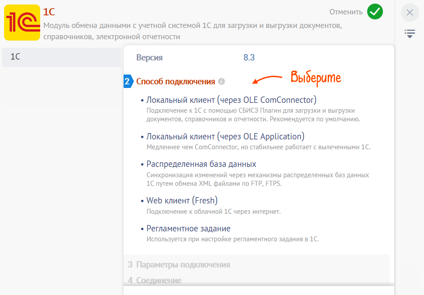424x295 pixels.
Task: Expand step 3 Параметры подключения
Action: coord(183,265)
